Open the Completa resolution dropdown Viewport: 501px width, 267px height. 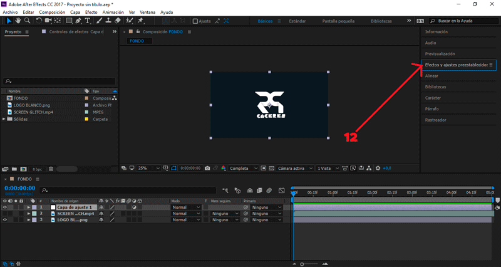tap(244, 168)
